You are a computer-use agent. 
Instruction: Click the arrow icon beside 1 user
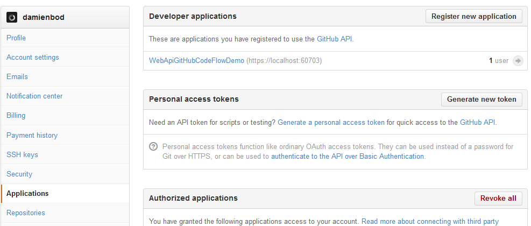pos(518,61)
